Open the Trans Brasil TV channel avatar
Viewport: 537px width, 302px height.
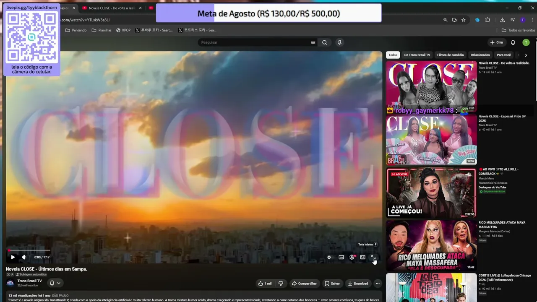[x=10, y=283]
